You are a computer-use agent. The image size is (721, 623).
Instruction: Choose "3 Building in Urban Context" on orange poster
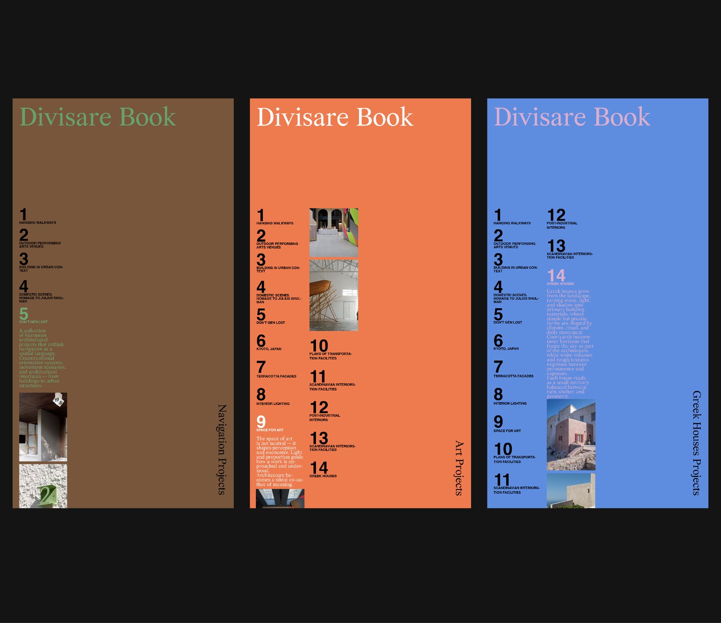click(278, 263)
